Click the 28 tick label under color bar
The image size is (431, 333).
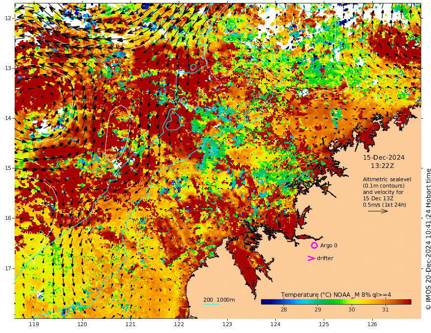click(x=284, y=309)
